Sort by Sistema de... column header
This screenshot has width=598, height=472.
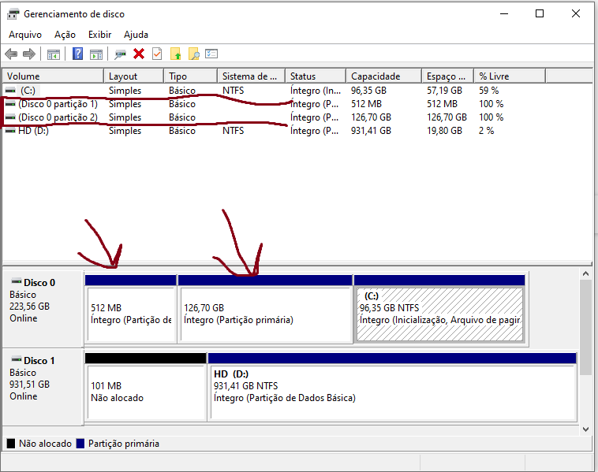point(252,76)
